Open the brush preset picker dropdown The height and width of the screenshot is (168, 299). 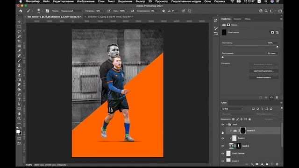(43, 11)
